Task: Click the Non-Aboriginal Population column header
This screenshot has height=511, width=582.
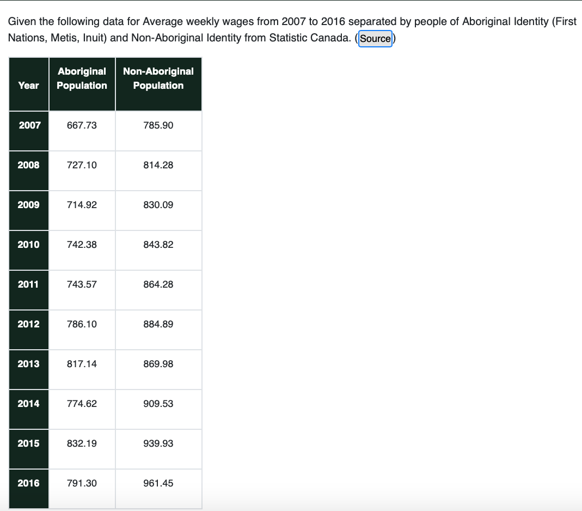Action: click(x=158, y=78)
